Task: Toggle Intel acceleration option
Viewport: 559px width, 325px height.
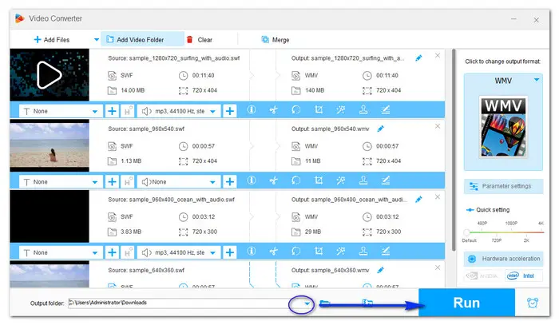Action: point(523,275)
